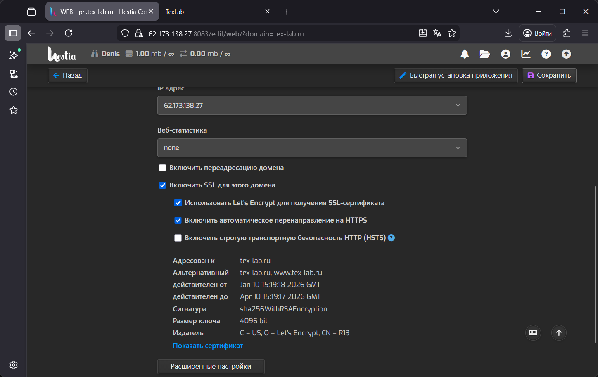This screenshot has height=377, width=598.
Task: Enable domain redirection checkbox
Action: [x=163, y=168]
